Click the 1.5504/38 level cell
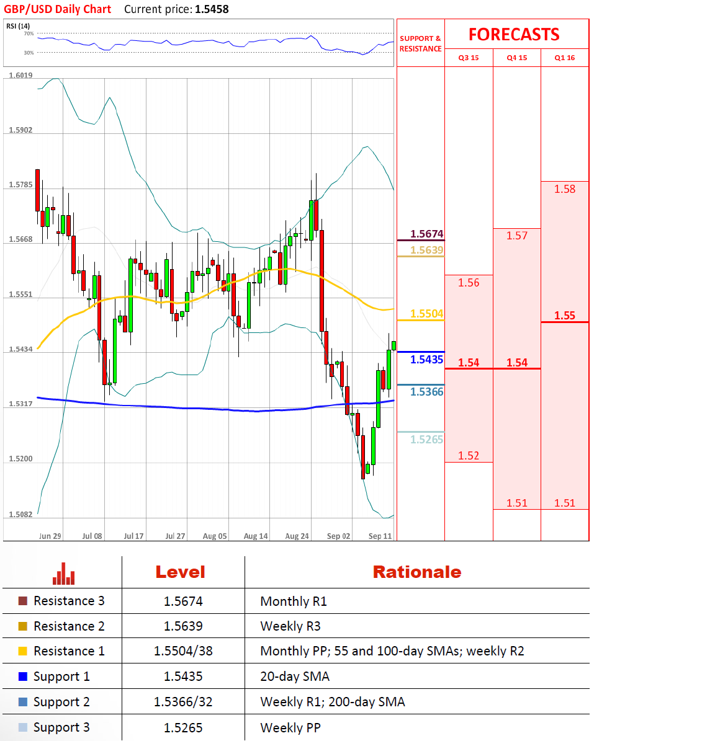 (x=183, y=651)
